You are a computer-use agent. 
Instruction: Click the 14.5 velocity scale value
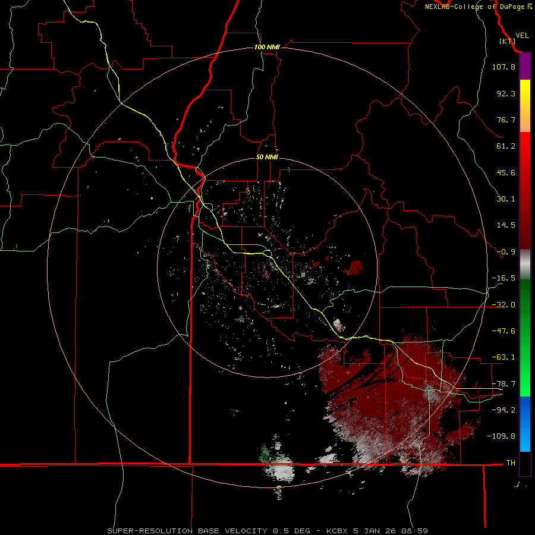coord(506,225)
